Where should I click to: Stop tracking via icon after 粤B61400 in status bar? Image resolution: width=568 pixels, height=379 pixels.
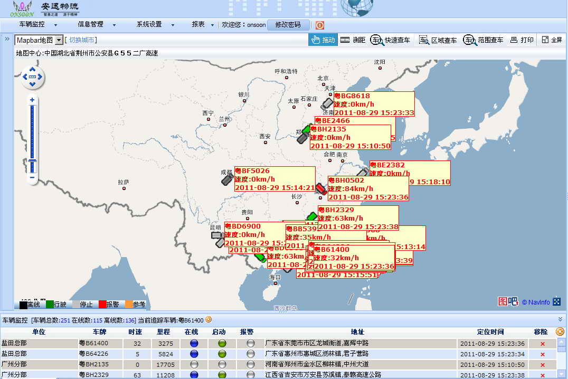pyautogui.click(x=209, y=319)
